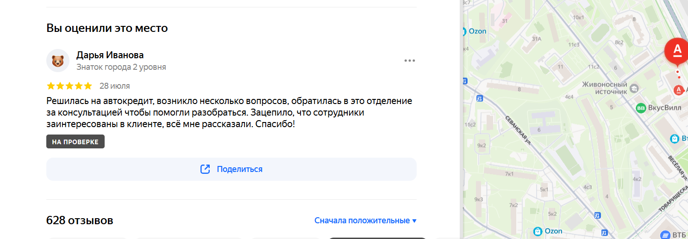Click the Поделиться share button
Screen dimensions: 688x239
tap(231, 169)
